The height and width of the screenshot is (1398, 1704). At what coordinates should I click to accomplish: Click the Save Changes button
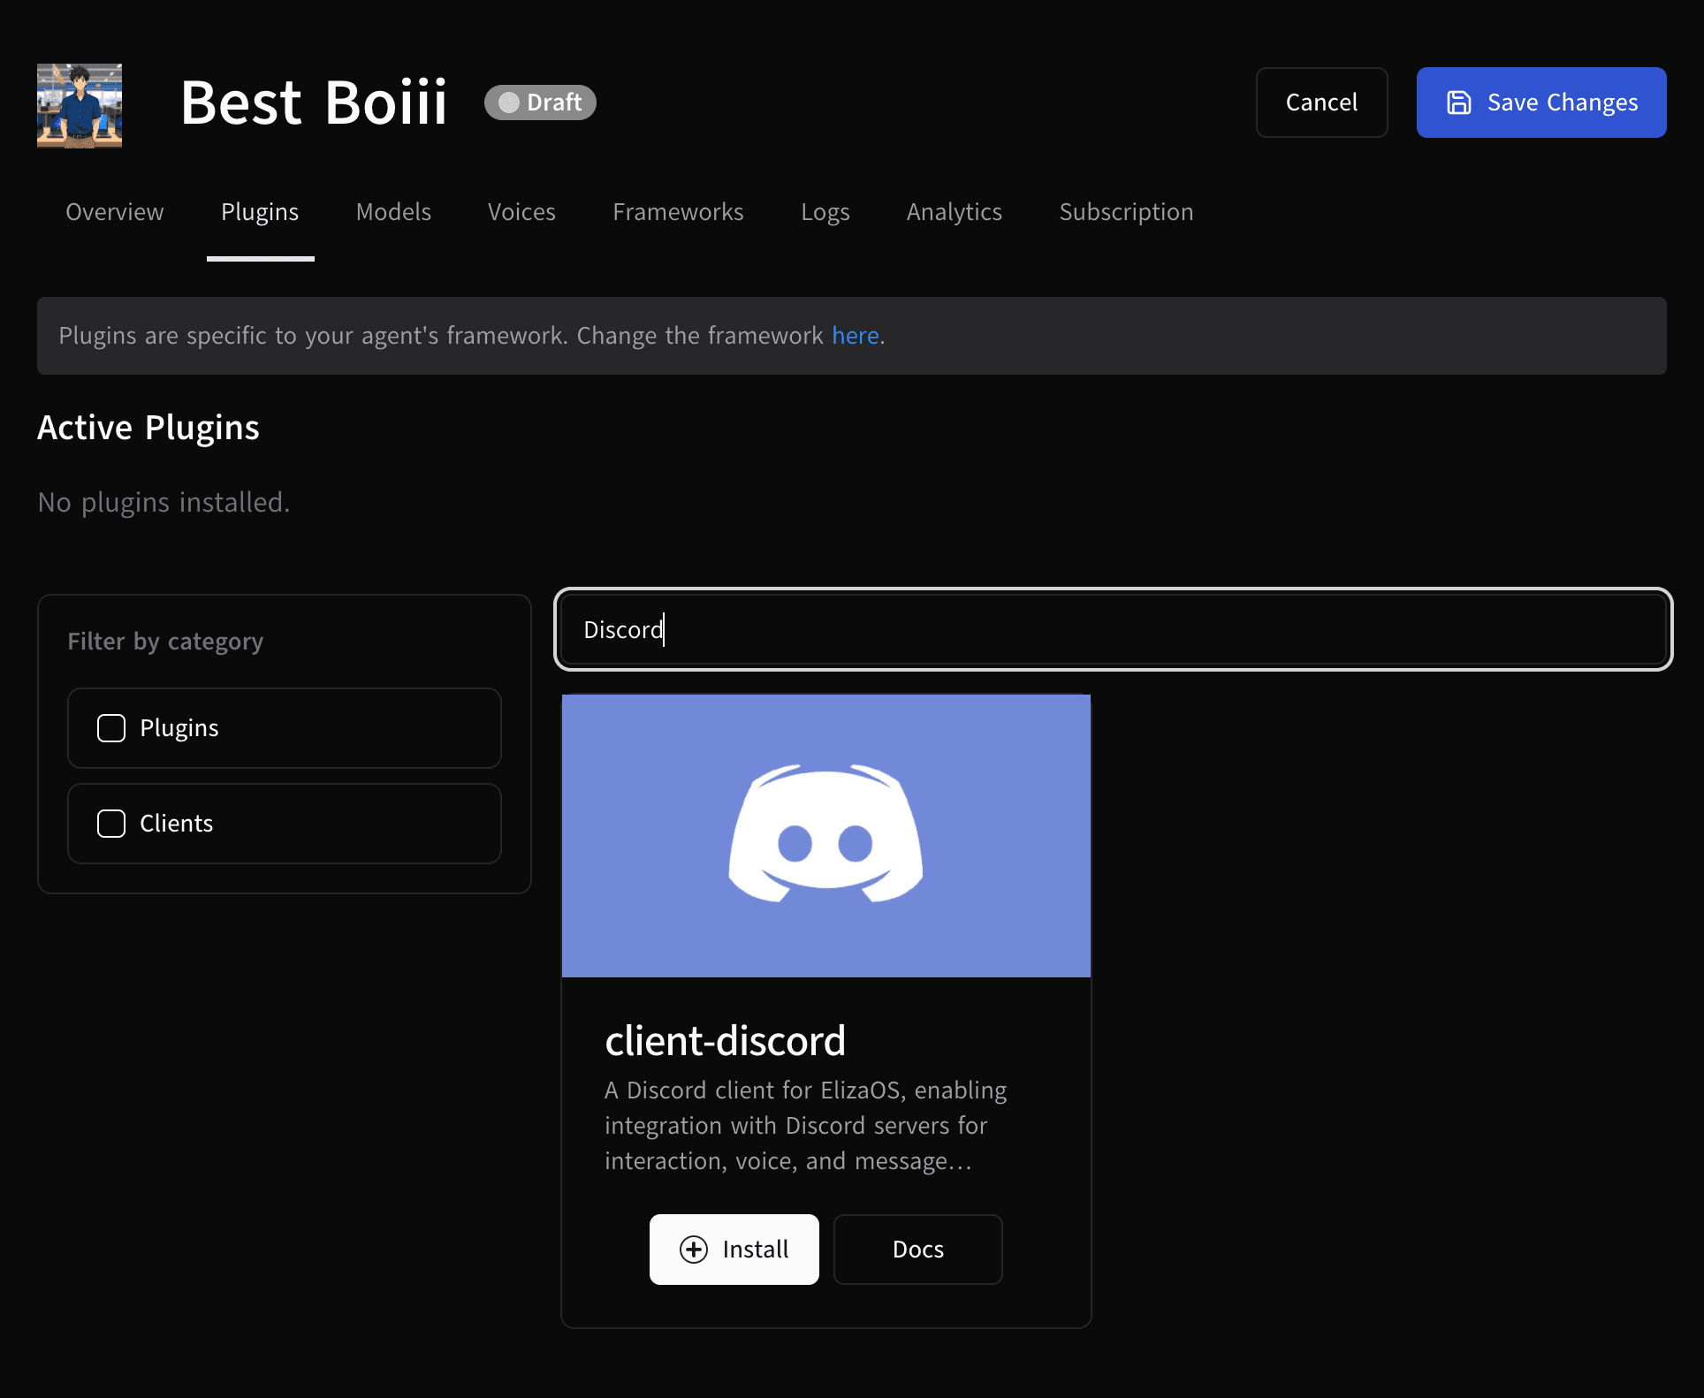pos(1541,103)
